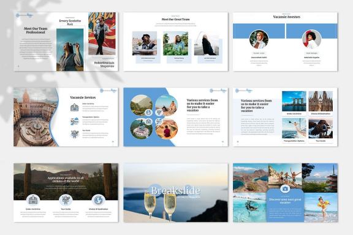Open the underwater snorkeler photo
Image resolution: width=353 pixels, height=235 pixels.
click(250, 207)
